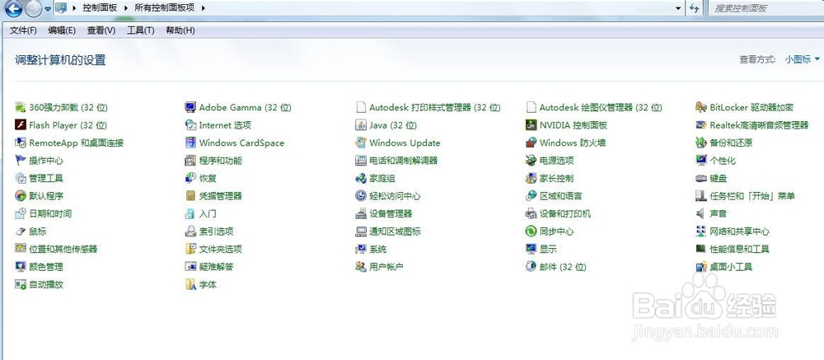Open the address bar history dropdown arrow
Viewport: 824px width, 360px height.
pyautogui.click(x=678, y=8)
